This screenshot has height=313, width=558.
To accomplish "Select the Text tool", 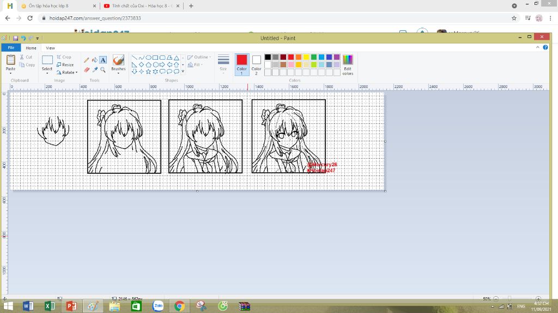I will pyautogui.click(x=103, y=60).
